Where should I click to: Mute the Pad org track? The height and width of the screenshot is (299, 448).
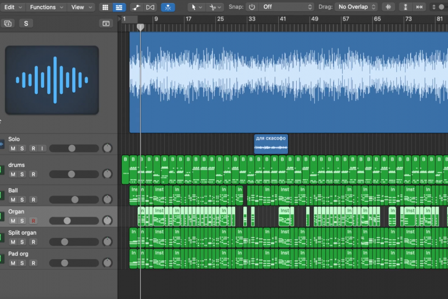(13, 263)
